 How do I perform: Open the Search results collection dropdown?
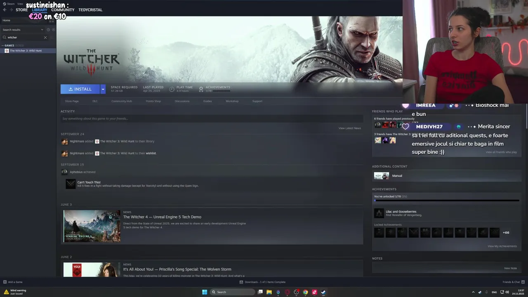coord(23,30)
